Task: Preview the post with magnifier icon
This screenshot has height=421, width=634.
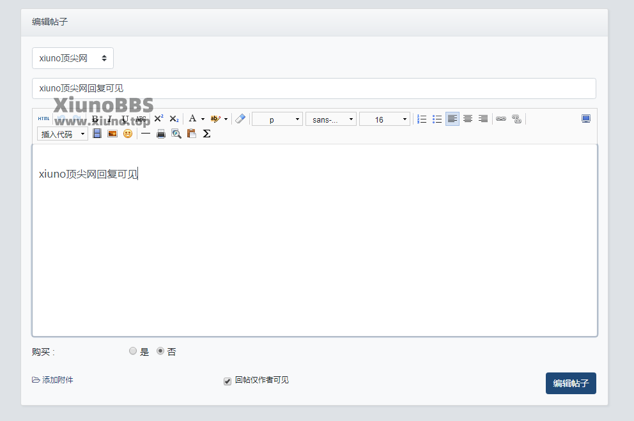Action: pyautogui.click(x=176, y=134)
